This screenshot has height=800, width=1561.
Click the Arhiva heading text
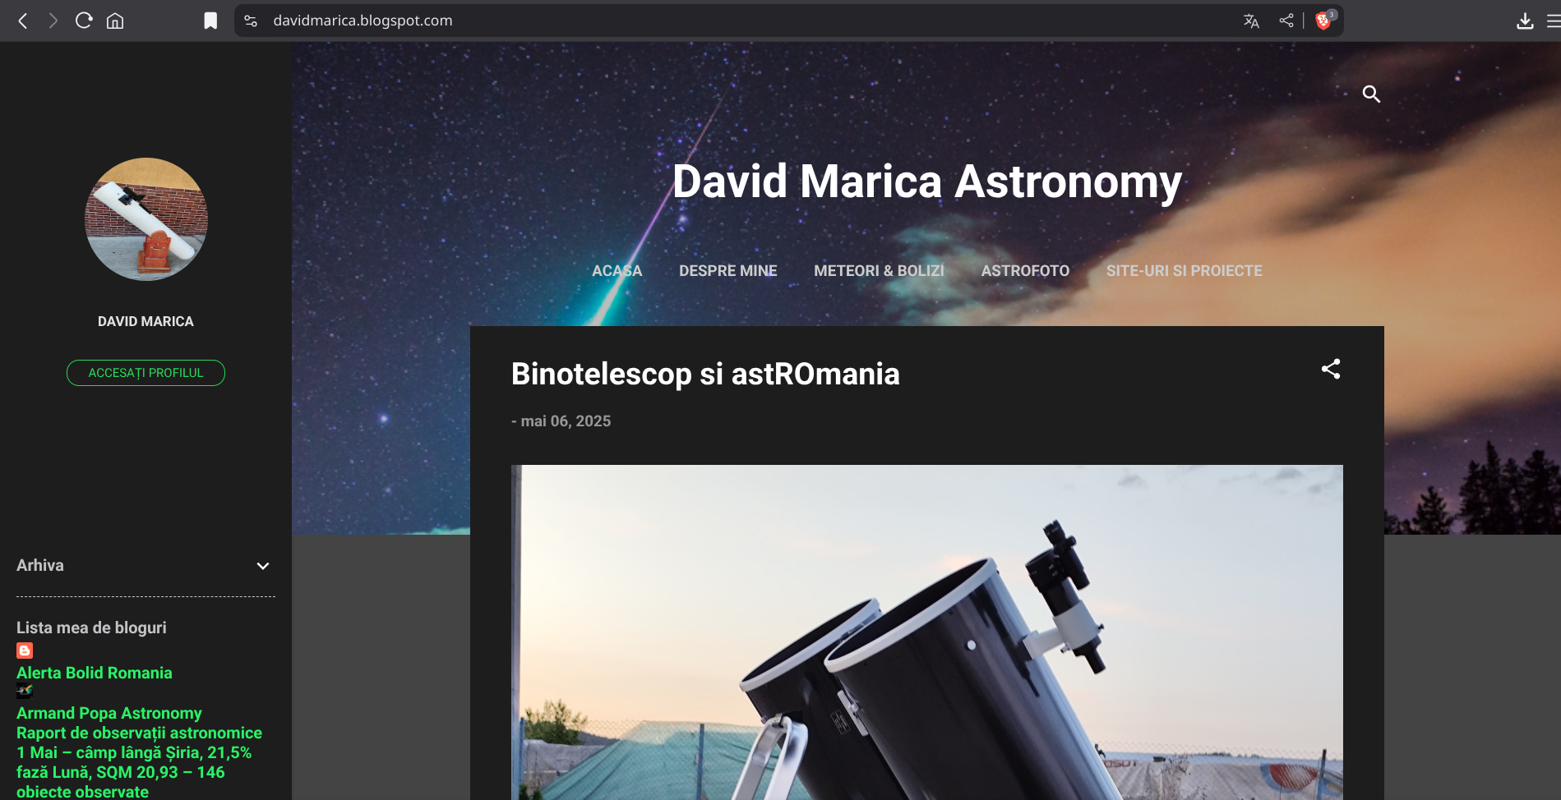(x=40, y=565)
